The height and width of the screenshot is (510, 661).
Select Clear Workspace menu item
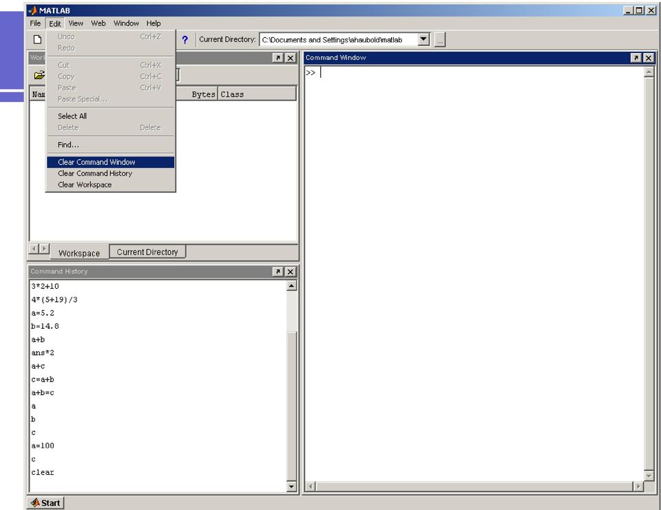click(x=110, y=185)
